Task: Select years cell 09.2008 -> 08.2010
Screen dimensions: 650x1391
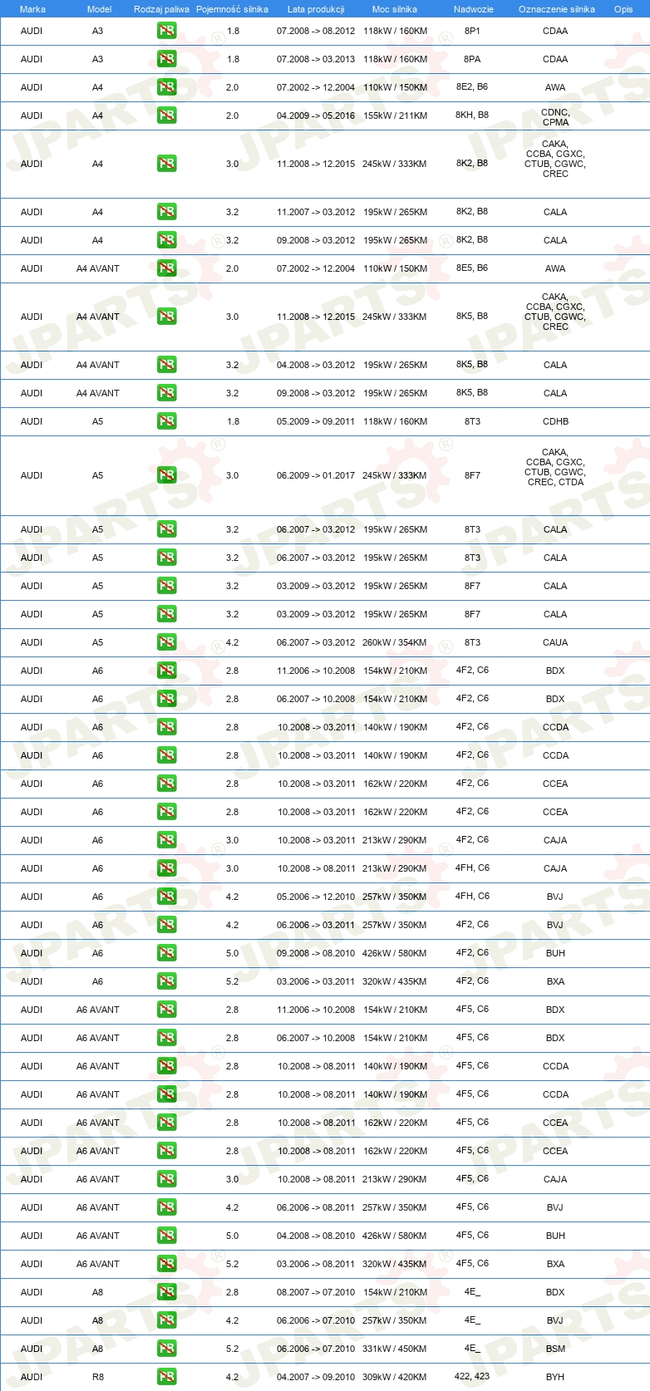Action: (x=316, y=953)
